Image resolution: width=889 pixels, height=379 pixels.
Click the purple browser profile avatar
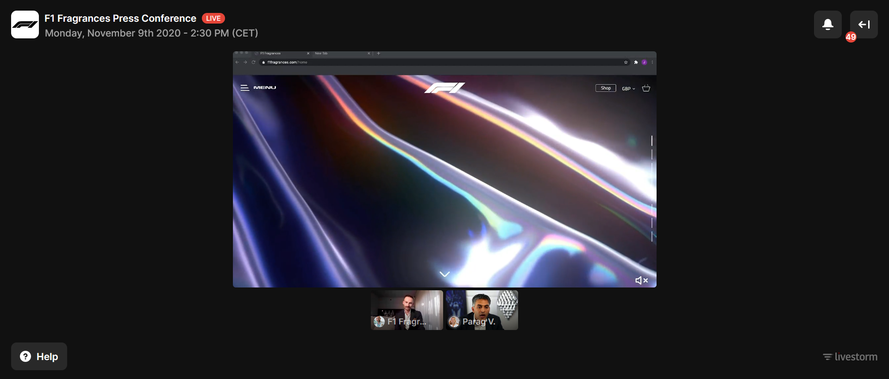pyautogui.click(x=644, y=62)
